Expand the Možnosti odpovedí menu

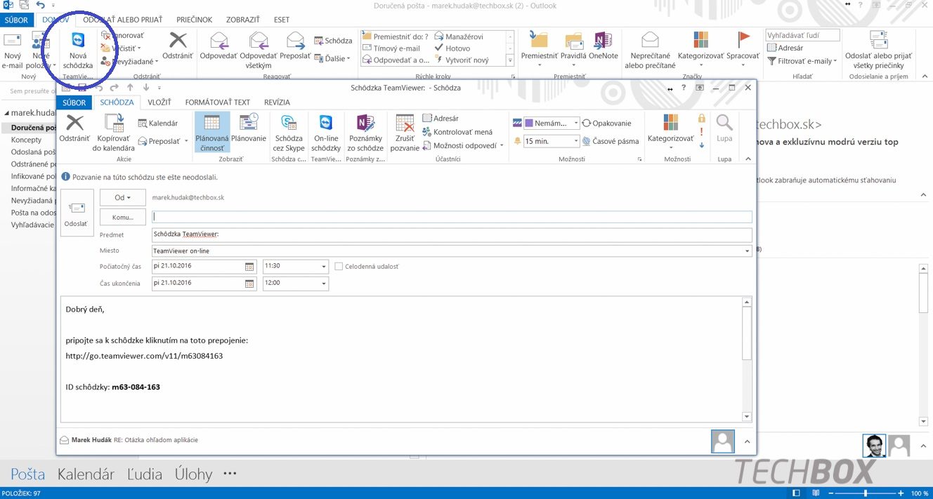463,145
